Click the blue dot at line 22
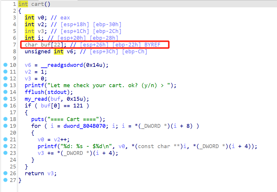This screenshot has width=277, height=192. [x=5, y=146]
